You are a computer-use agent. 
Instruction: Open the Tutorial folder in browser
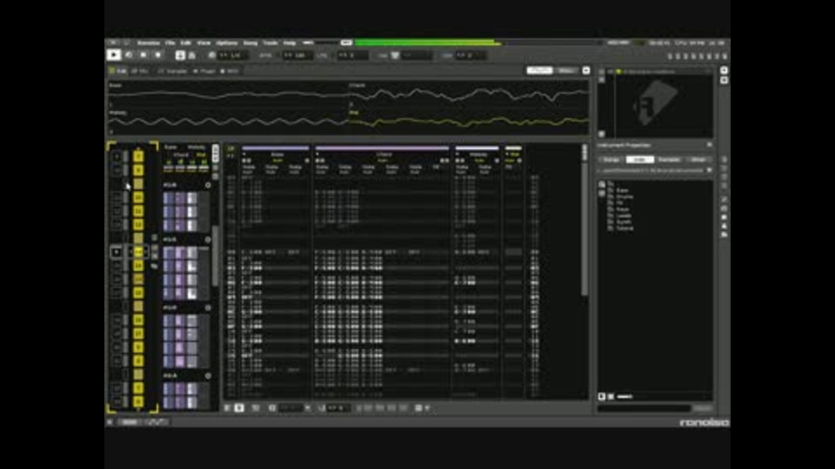(x=625, y=228)
